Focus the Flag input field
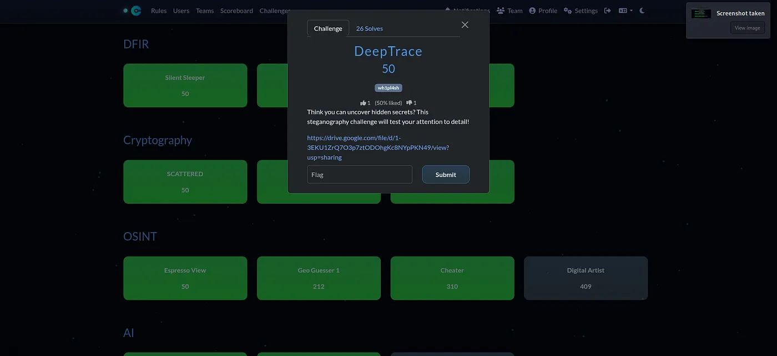Viewport: 777px width, 356px height. point(360,174)
